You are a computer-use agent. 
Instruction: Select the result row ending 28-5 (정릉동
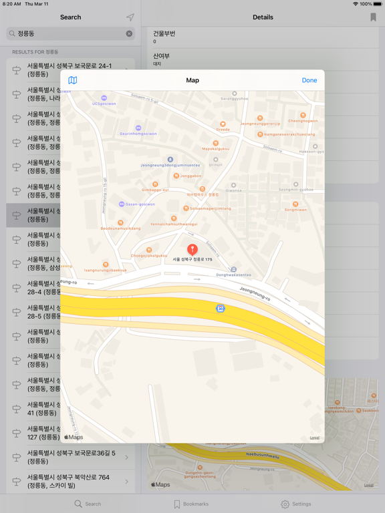(33, 312)
